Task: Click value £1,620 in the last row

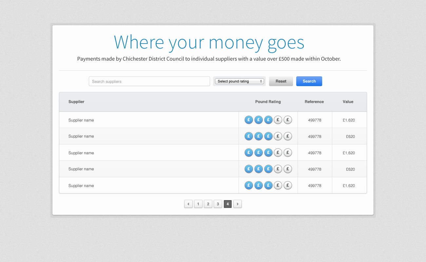Action: pyautogui.click(x=349, y=186)
